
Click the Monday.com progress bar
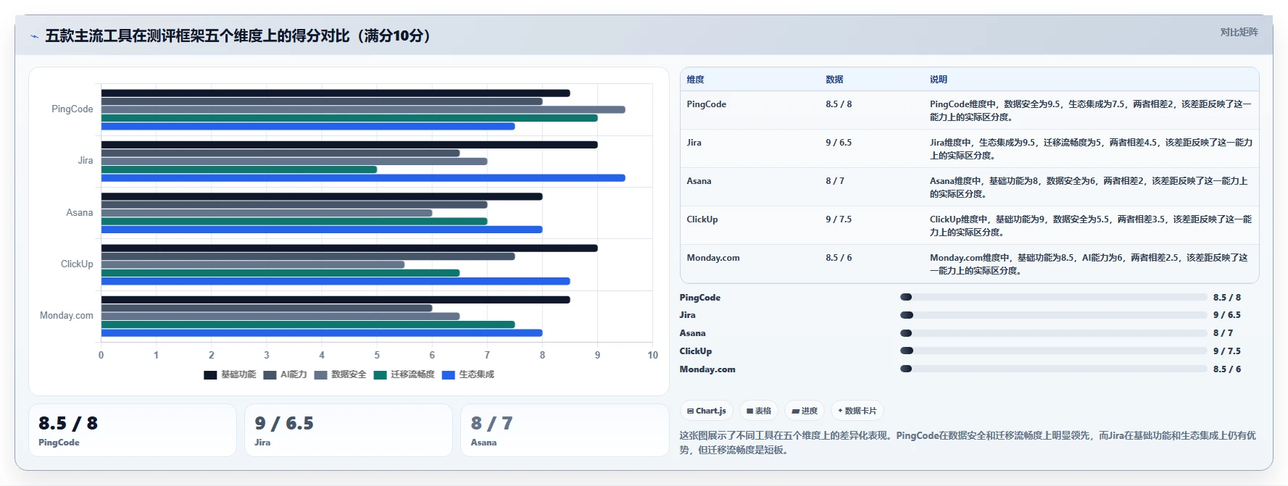point(1054,369)
